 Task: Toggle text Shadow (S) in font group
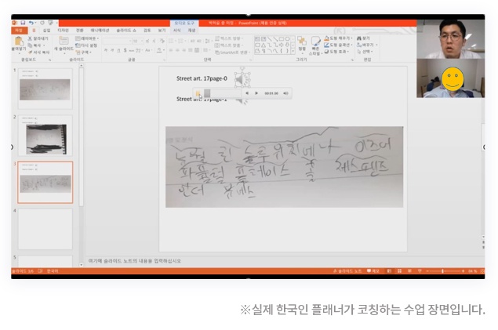(x=125, y=50)
